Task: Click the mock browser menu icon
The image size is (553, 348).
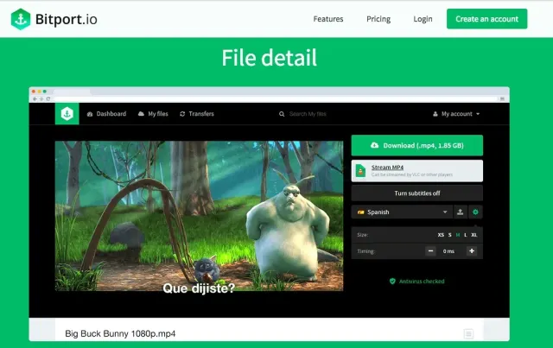Action: tap(502, 99)
